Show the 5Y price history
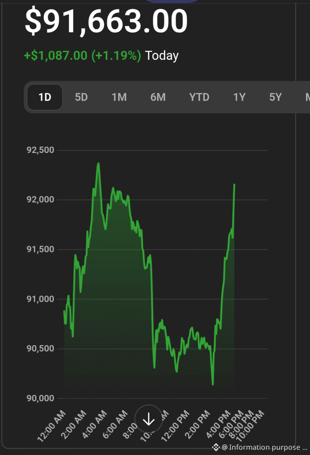 tap(275, 97)
